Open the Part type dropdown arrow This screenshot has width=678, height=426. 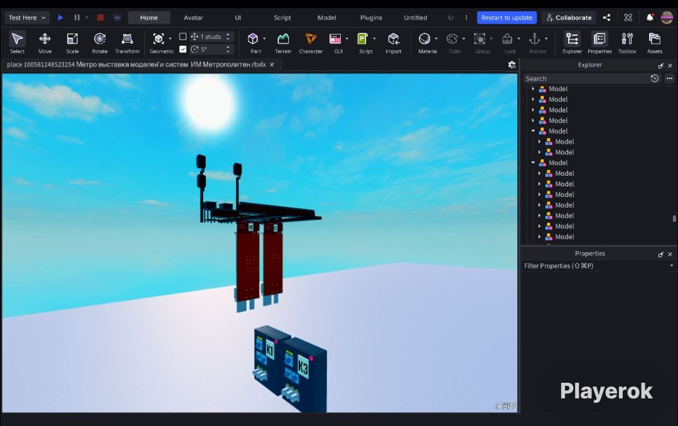[264, 38]
